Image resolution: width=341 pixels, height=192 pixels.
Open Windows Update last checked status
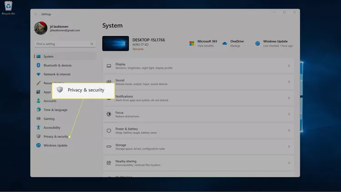pos(278,46)
